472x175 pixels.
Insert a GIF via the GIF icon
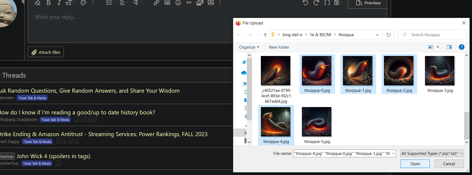(x=189, y=3)
